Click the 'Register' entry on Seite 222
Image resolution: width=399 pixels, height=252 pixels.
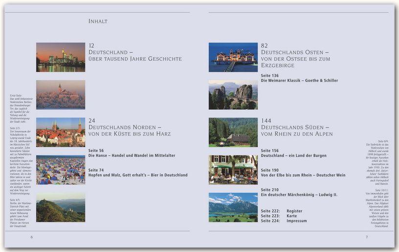pyautogui.click(x=294, y=210)
